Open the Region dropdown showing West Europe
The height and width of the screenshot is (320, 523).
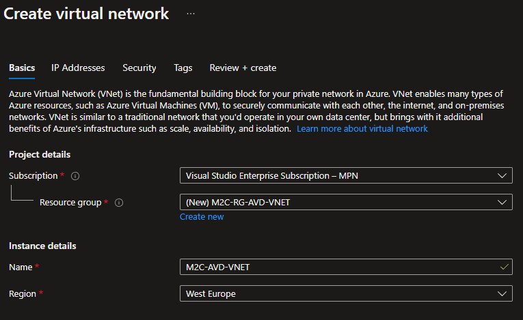pos(346,293)
